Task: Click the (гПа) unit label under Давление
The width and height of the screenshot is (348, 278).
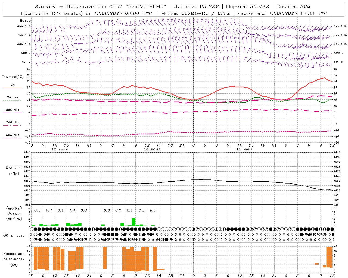Action: pos(14,174)
